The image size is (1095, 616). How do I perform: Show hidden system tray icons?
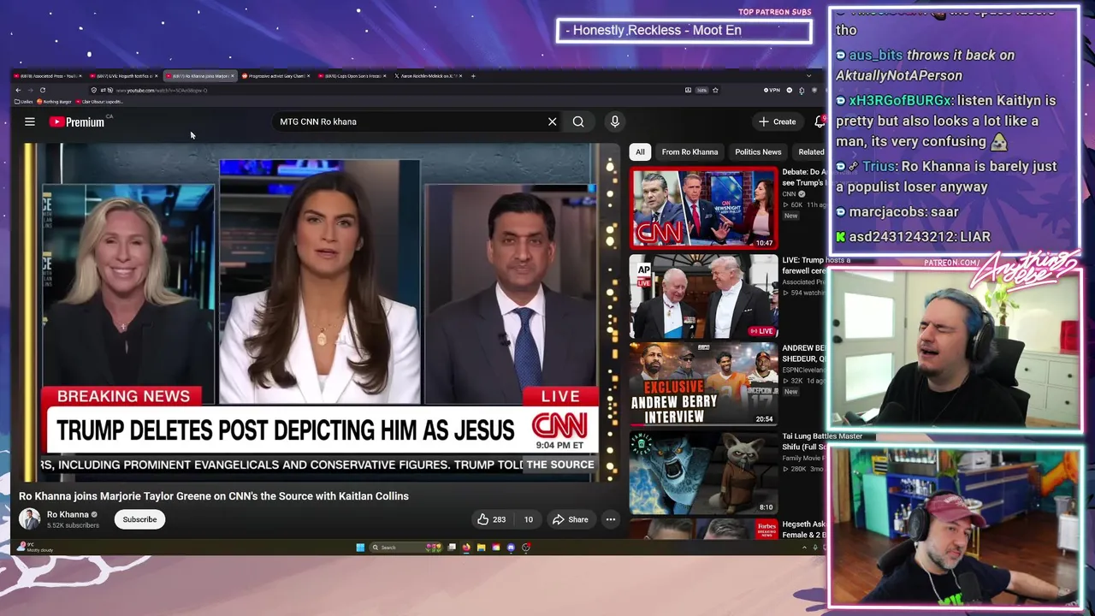click(804, 548)
